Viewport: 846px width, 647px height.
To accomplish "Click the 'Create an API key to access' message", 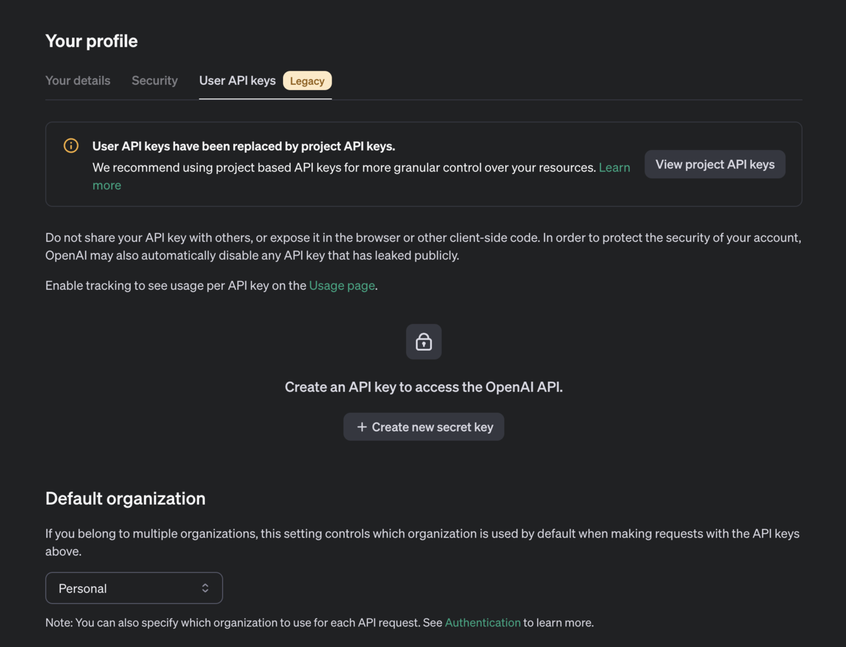I will pyautogui.click(x=424, y=387).
